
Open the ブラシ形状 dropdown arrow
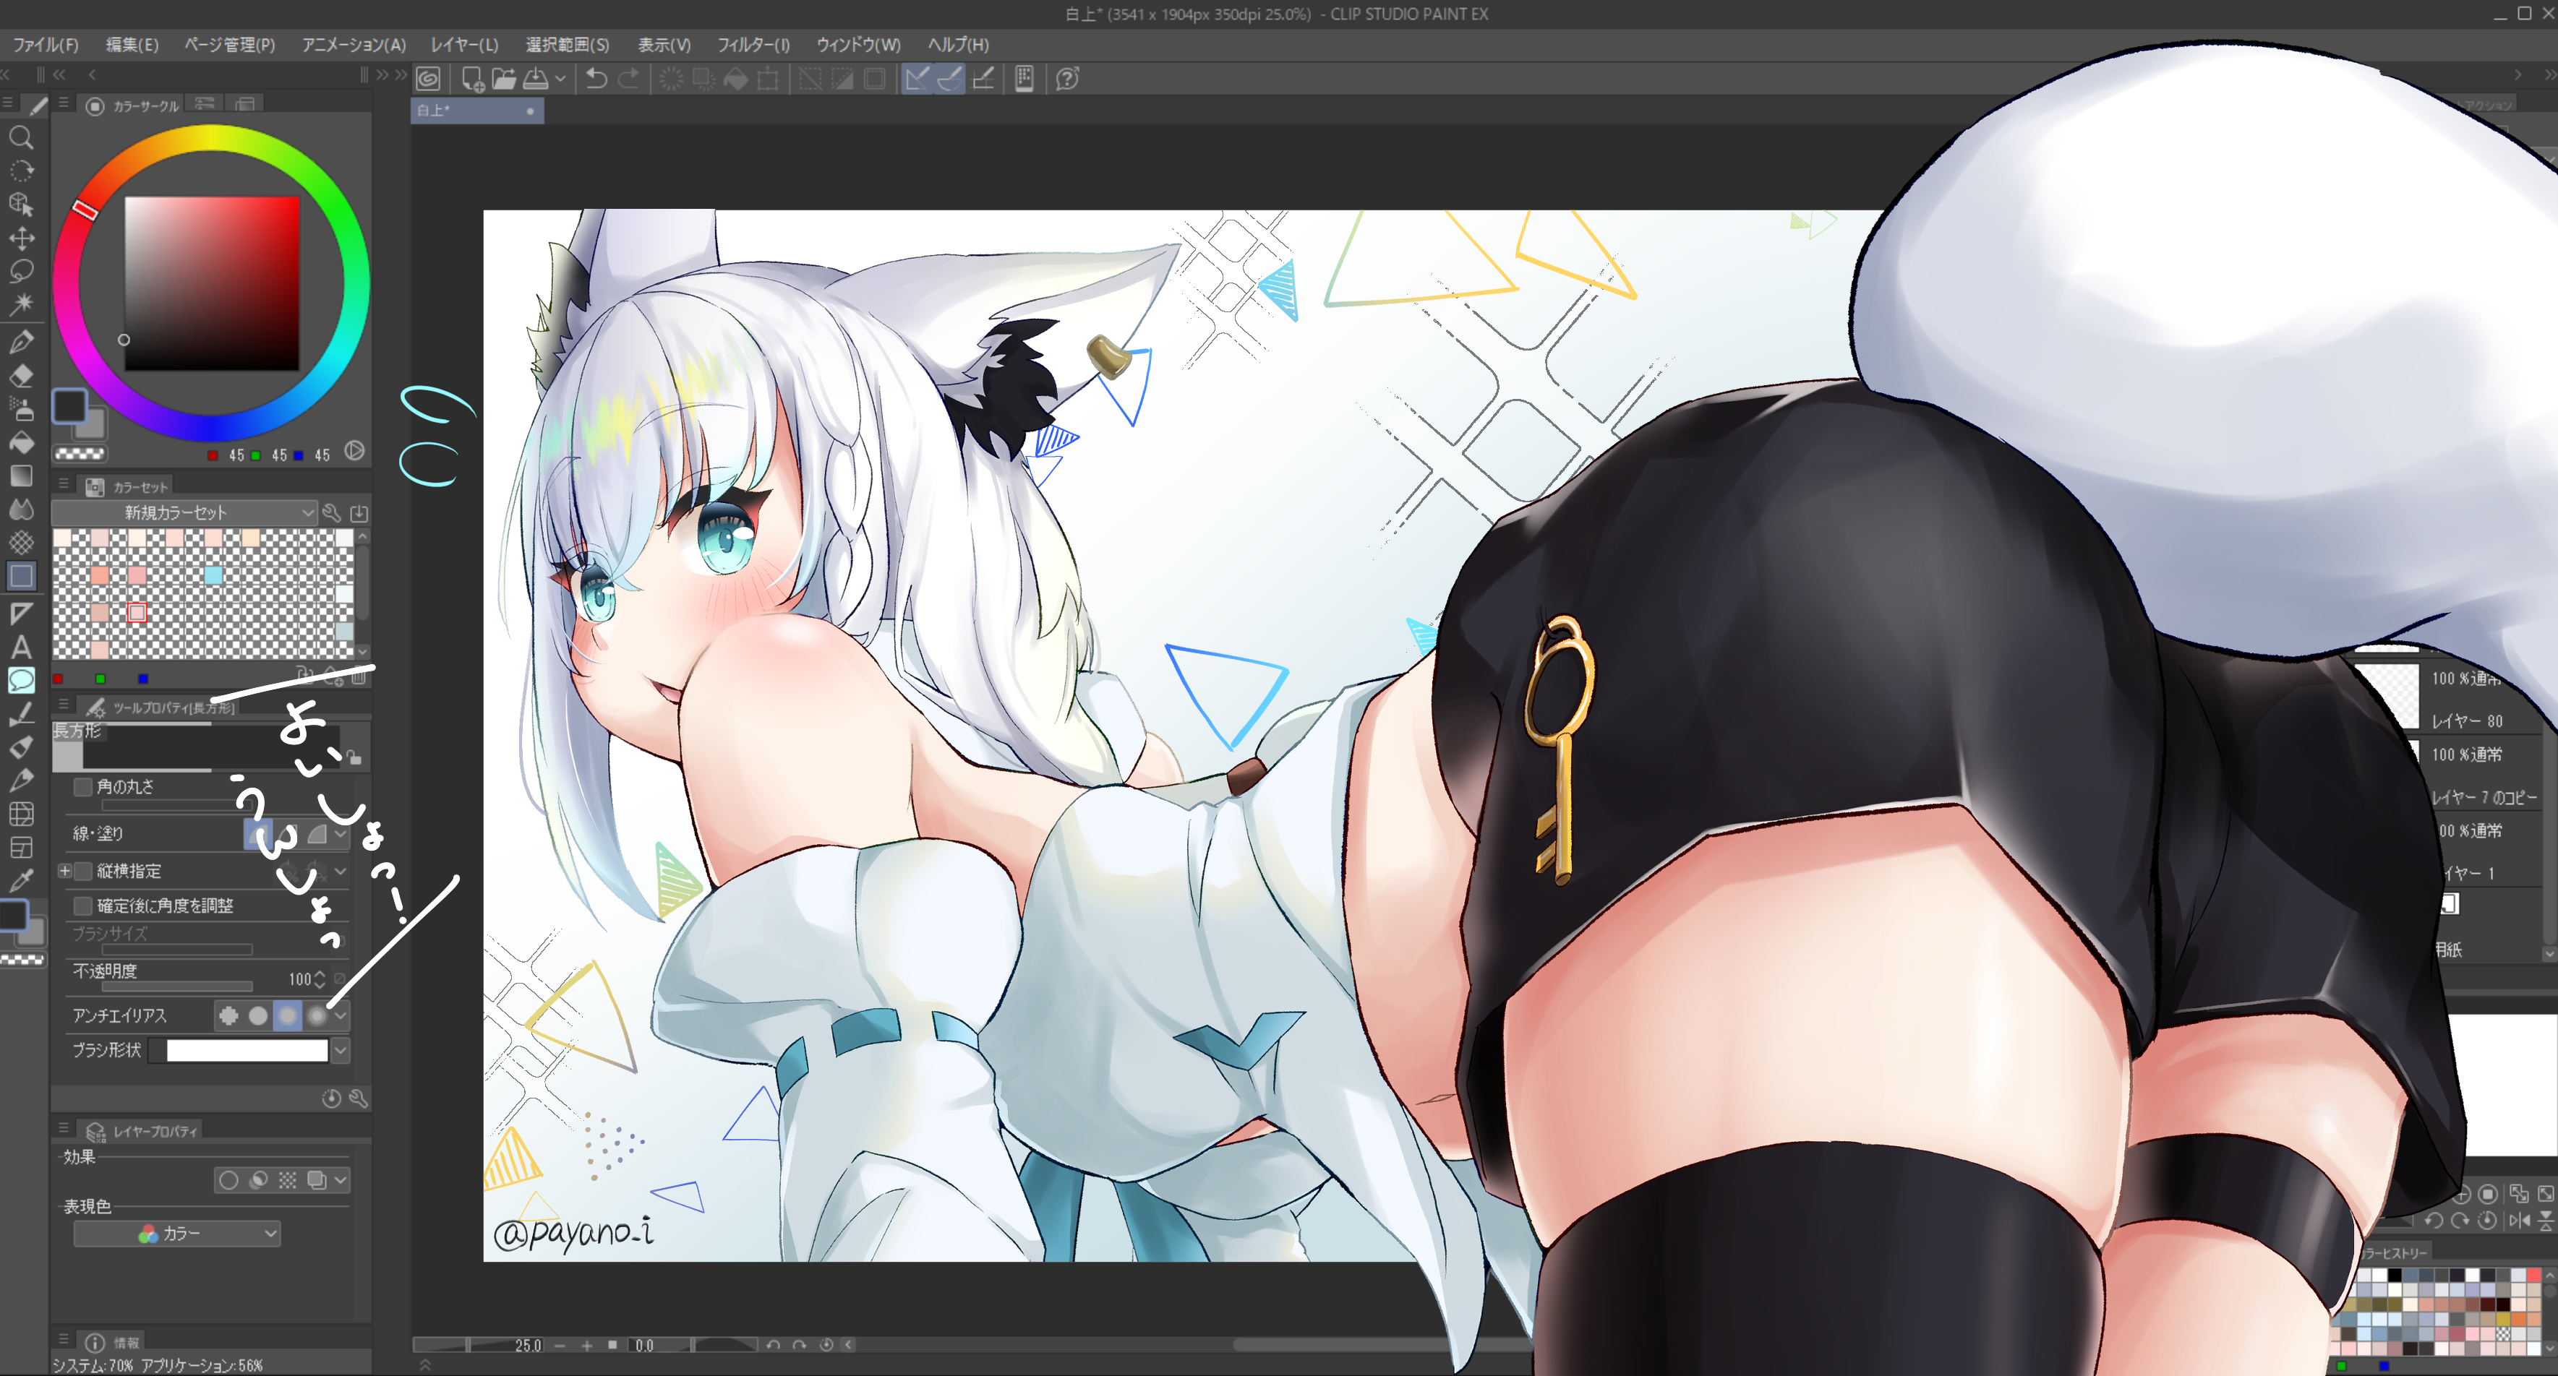[341, 1049]
